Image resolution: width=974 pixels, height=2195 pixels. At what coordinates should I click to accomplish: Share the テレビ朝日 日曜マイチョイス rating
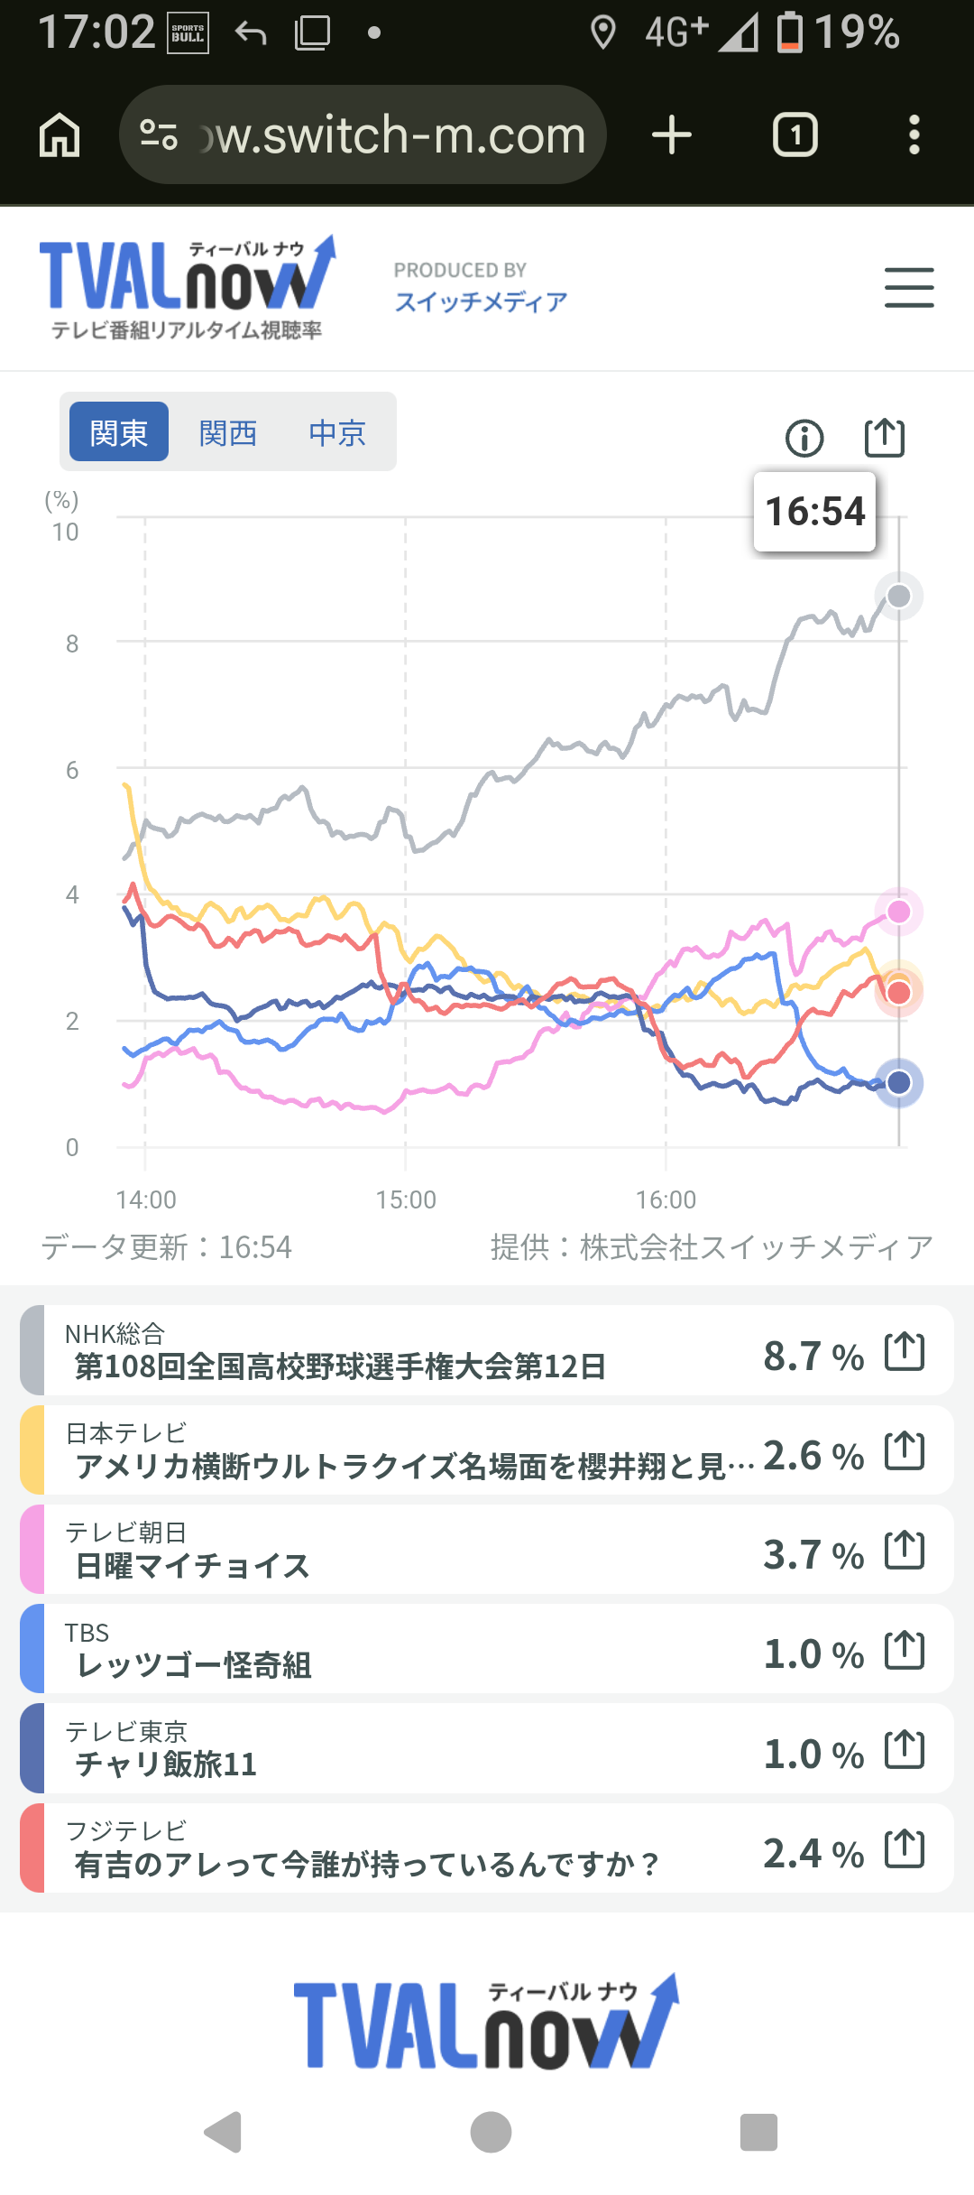[x=905, y=1551]
